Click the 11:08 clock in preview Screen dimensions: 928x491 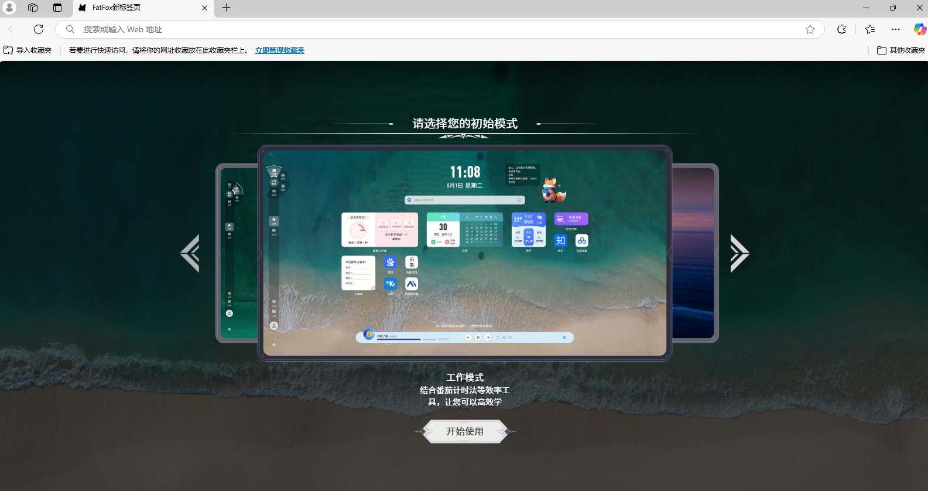(x=465, y=172)
